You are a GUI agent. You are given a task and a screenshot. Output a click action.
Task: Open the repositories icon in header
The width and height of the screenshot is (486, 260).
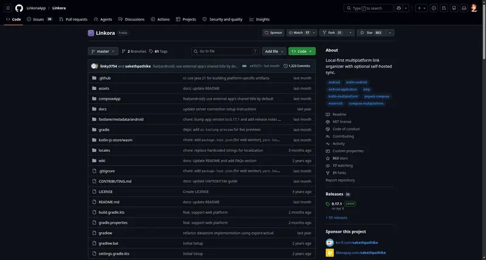pyautogui.click(x=454, y=8)
